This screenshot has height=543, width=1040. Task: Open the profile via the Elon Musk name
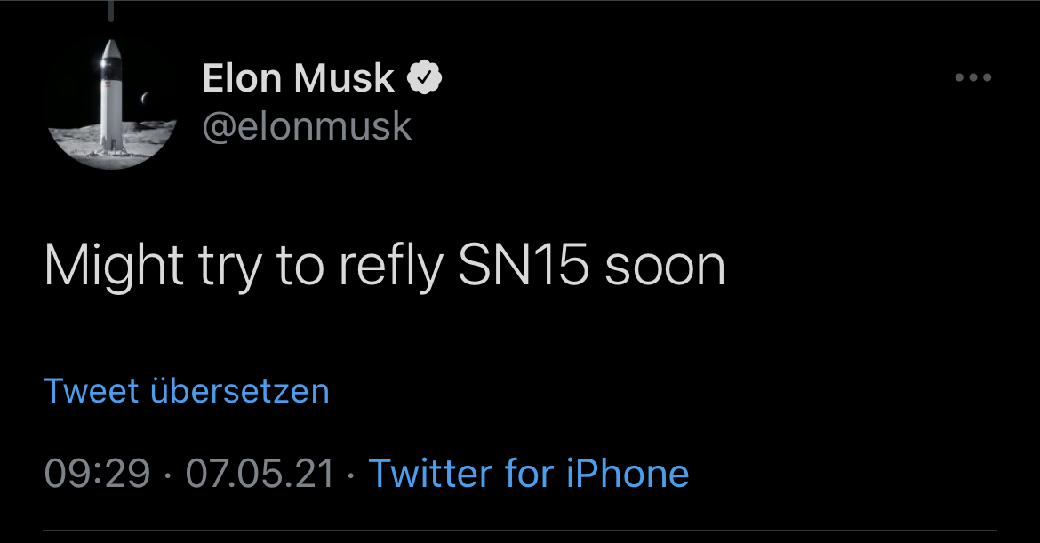[298, 78]
